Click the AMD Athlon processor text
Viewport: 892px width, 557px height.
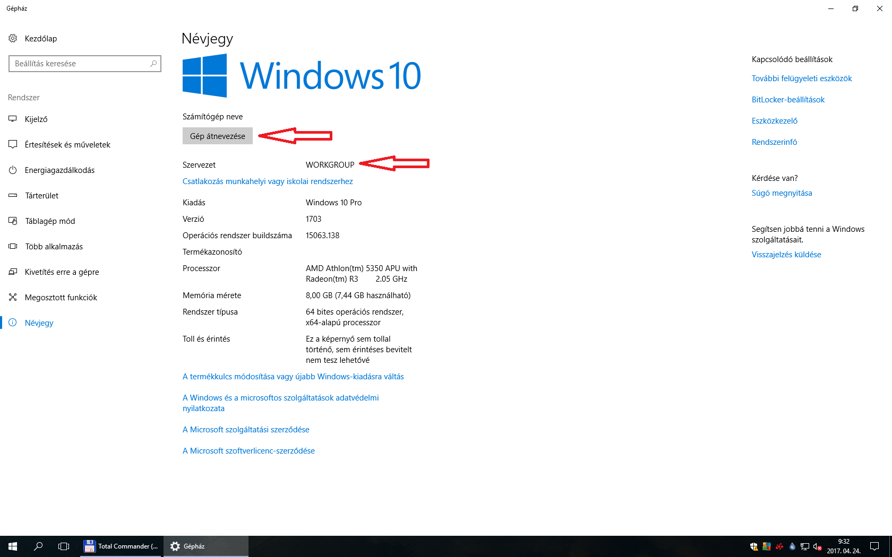362,274
